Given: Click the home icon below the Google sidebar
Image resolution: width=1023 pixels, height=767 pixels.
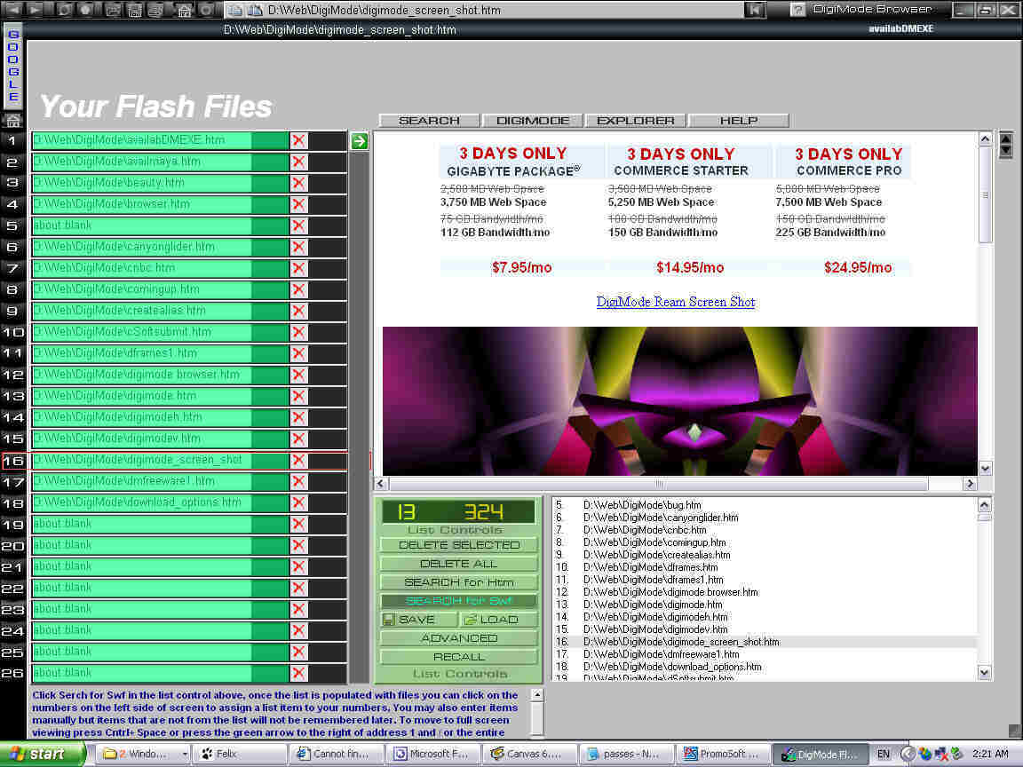Looking at the screenshot, I should [x=13, y=120].
